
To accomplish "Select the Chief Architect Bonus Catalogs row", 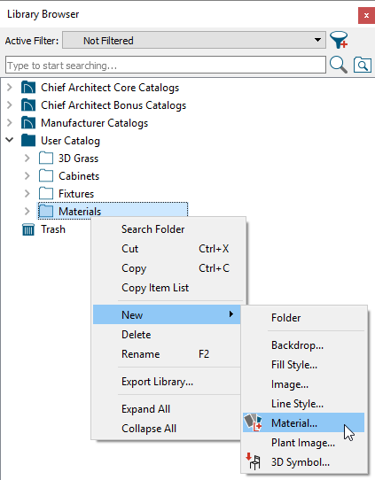I will [x=113, y=105].
